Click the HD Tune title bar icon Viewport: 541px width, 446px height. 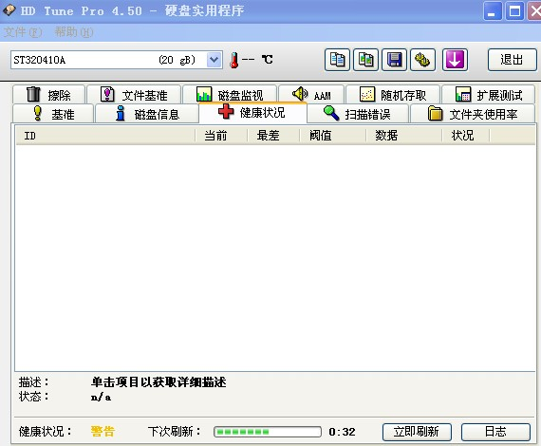click(x=9, y=10)
